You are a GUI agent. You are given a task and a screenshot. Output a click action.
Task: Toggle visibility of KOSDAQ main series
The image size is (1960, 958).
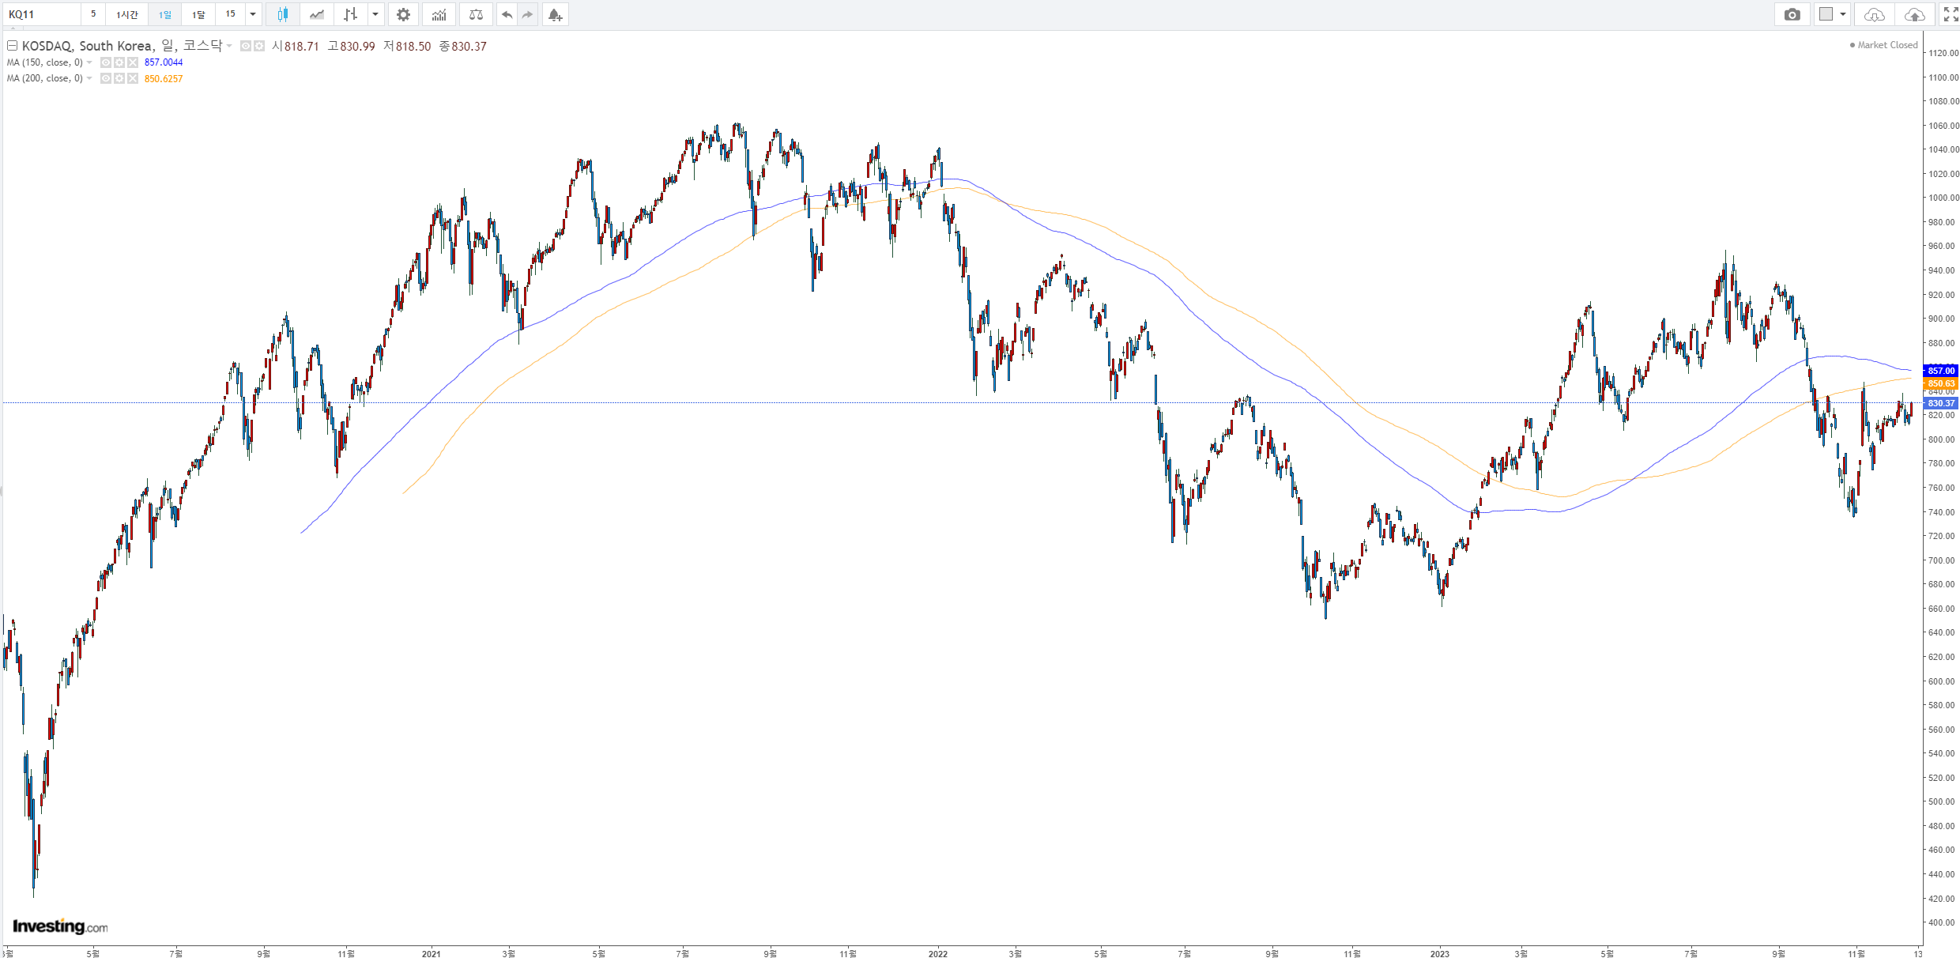tap(246, 46)
